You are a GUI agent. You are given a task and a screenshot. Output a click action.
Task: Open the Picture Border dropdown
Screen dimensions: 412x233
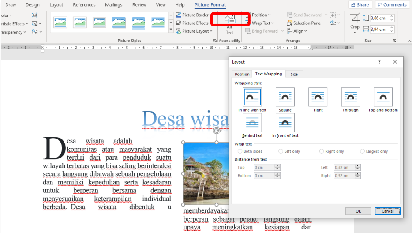[193, 15]
